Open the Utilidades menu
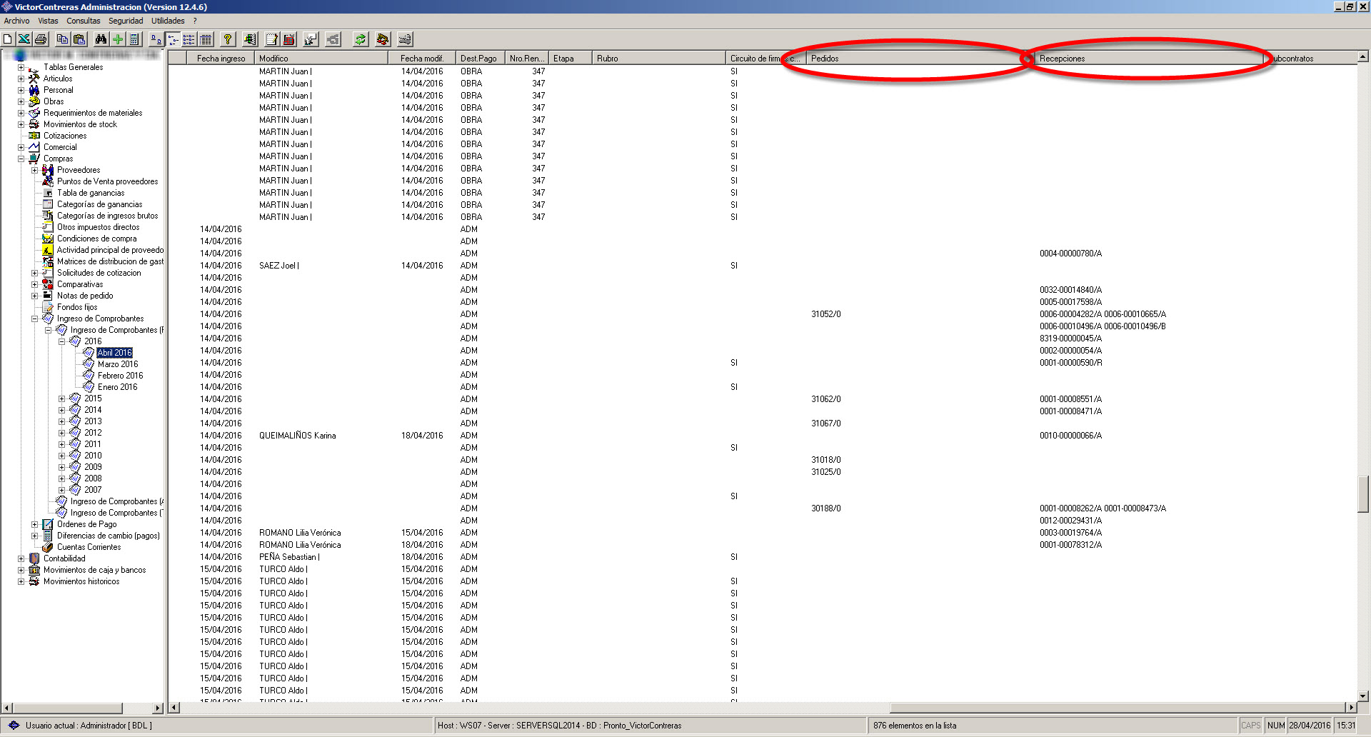This screenshot has width=1371, height=737. (x=168, y=21)
